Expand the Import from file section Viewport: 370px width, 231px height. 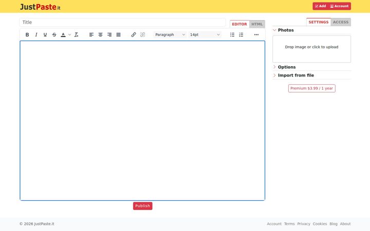311,75
